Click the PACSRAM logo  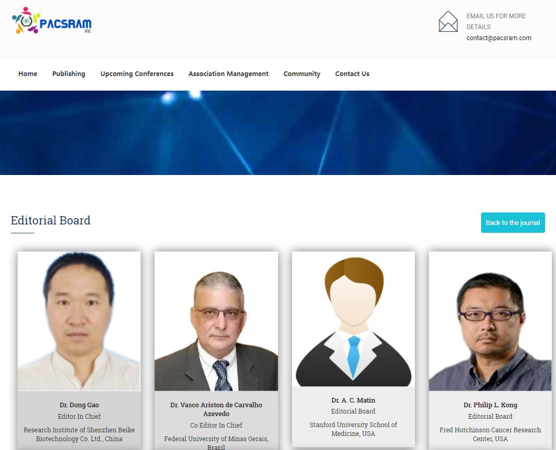coord(52,21)
